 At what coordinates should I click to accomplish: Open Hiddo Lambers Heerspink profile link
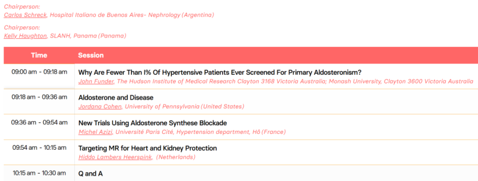115,157
